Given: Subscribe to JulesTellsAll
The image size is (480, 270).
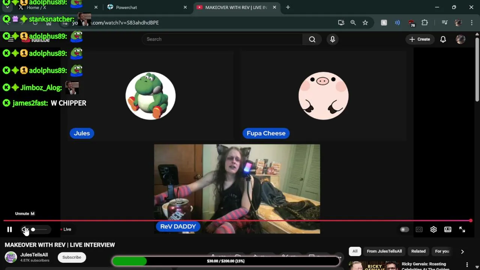Looking at the screenshot, I should 72,257.
